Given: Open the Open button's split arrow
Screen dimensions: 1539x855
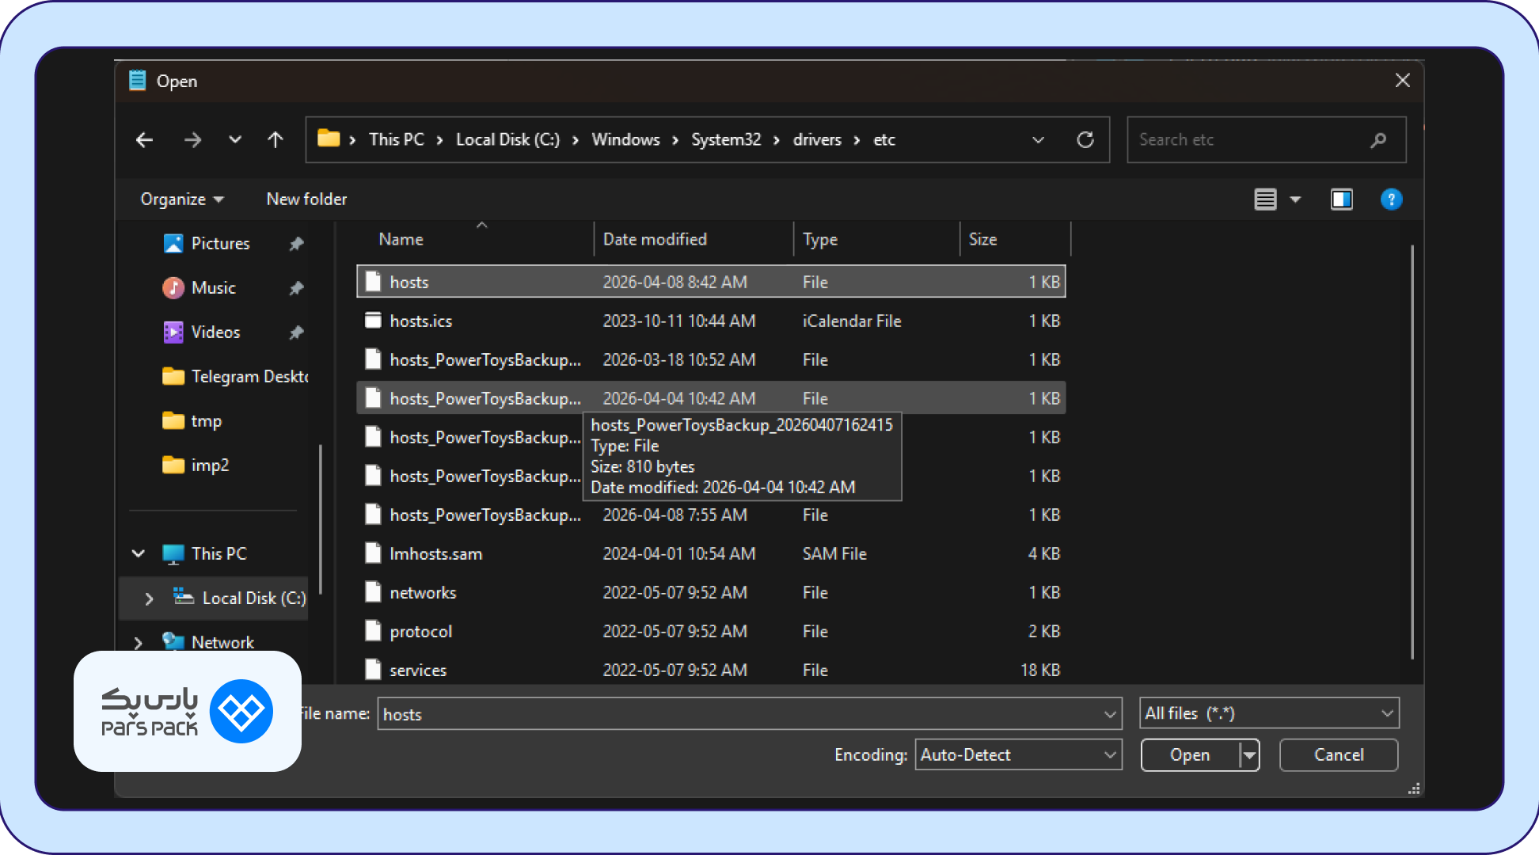Looking at the screenshot, I should [1249, 755].
